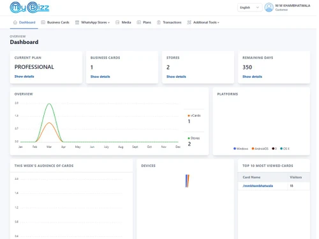Click the Visitors column header
Image resolution: width=319 pixels, height=239 pixels.
click(x=295, y=177)
